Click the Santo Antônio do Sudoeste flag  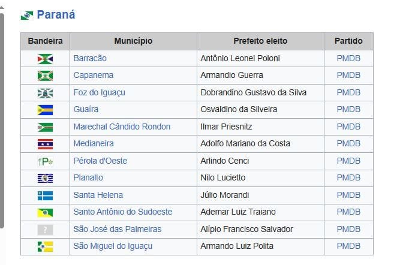tap(45, 212)
